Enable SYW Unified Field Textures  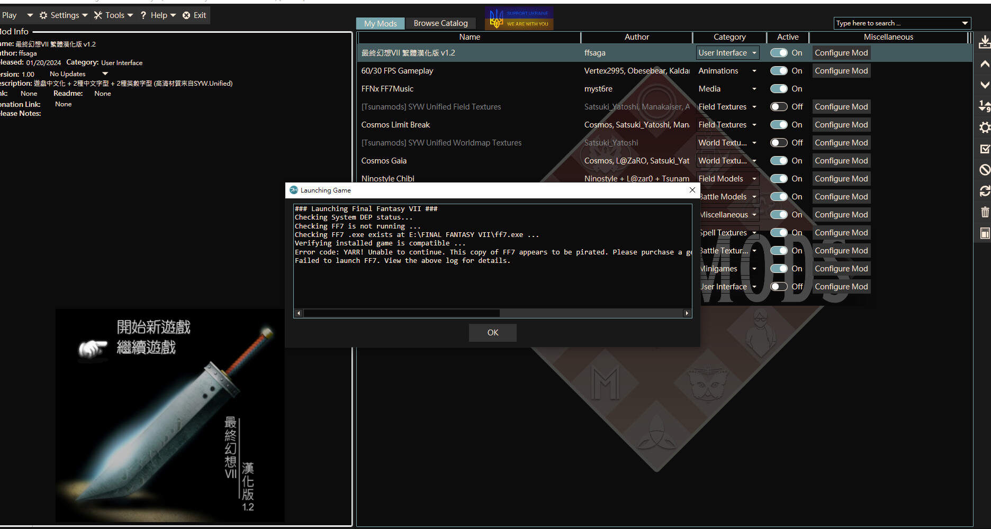coord(779,106)
